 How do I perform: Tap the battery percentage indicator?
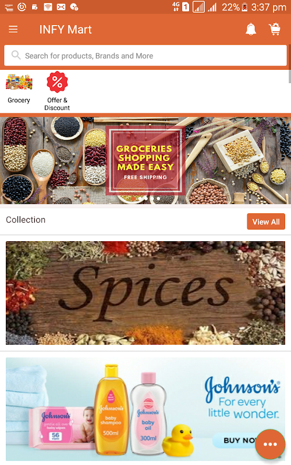230,7
